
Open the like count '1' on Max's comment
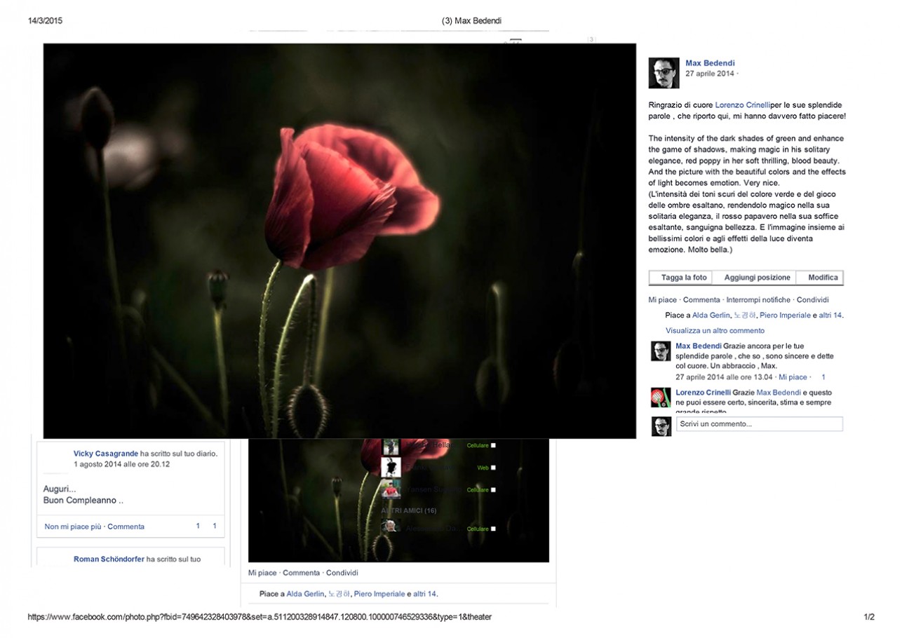823,377
